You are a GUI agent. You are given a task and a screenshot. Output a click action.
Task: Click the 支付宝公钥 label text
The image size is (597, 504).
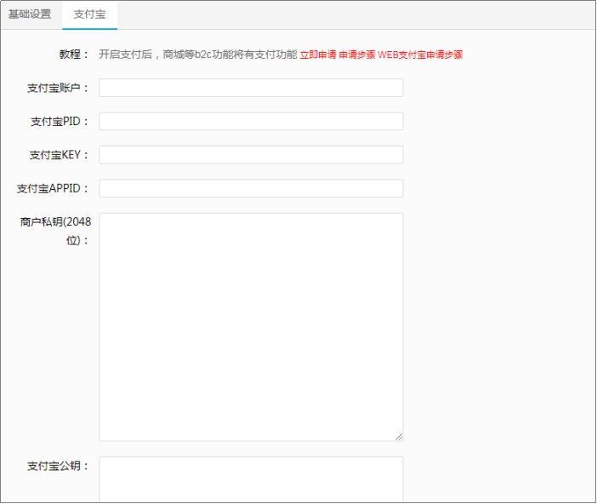click(58, 467)
